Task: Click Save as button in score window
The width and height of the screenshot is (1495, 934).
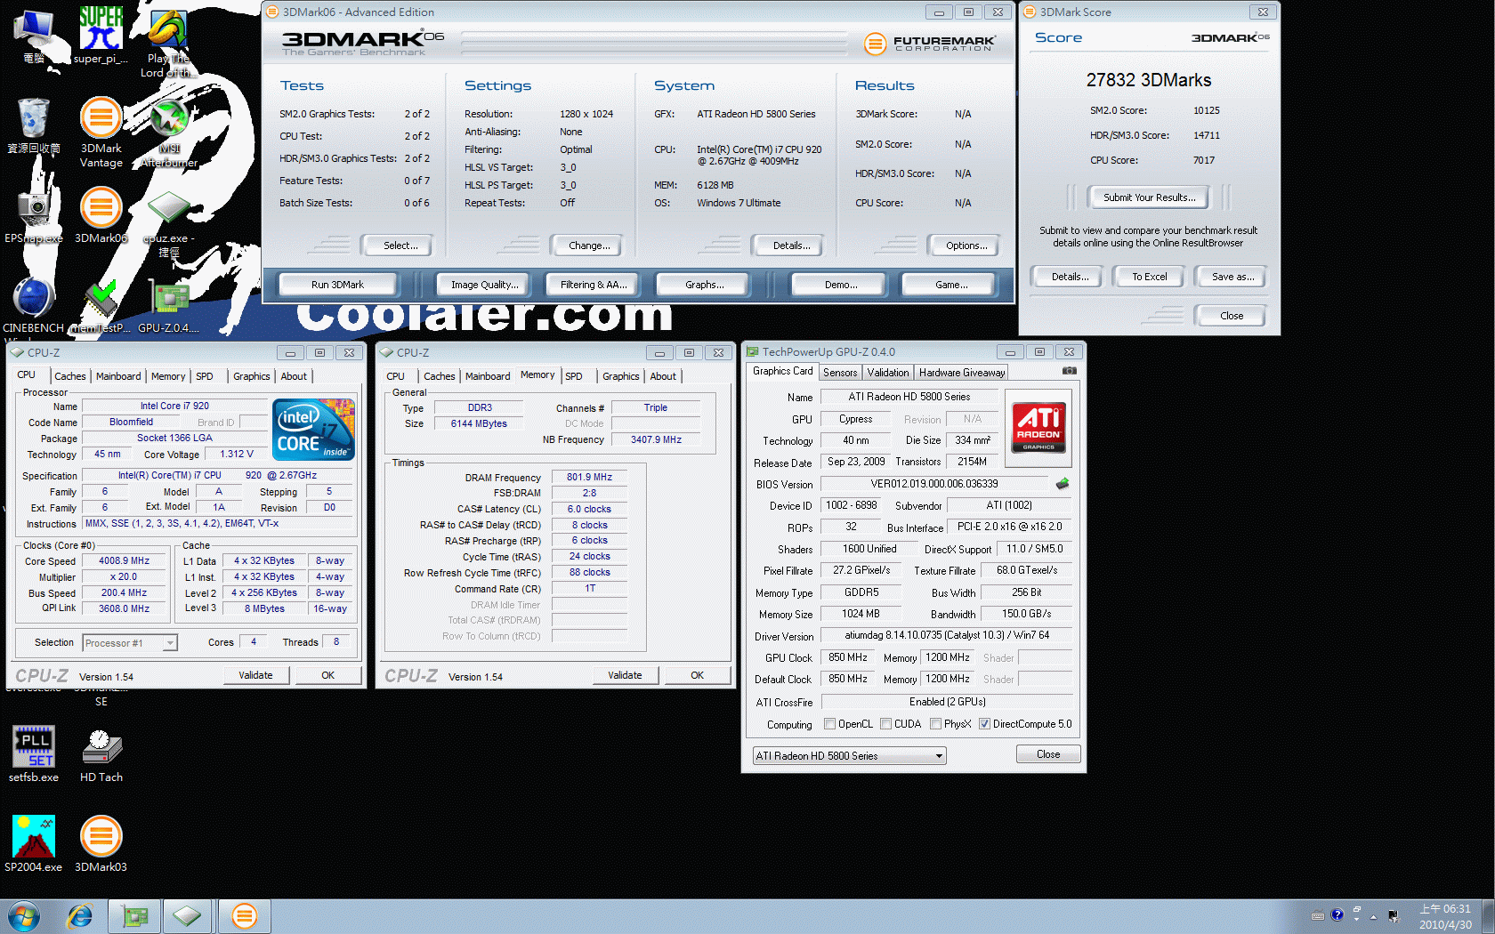Action: pos(1232,277)
